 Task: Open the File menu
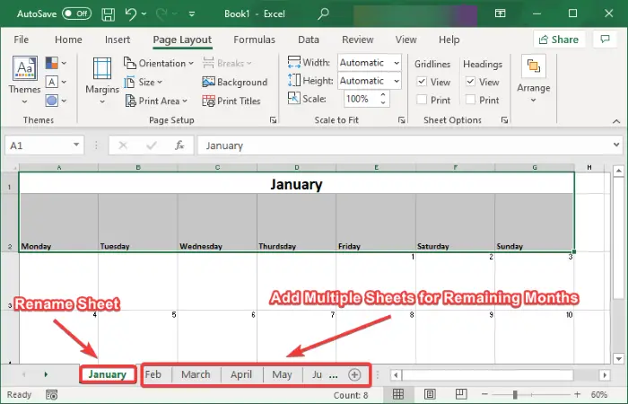(x=22, y=40)
